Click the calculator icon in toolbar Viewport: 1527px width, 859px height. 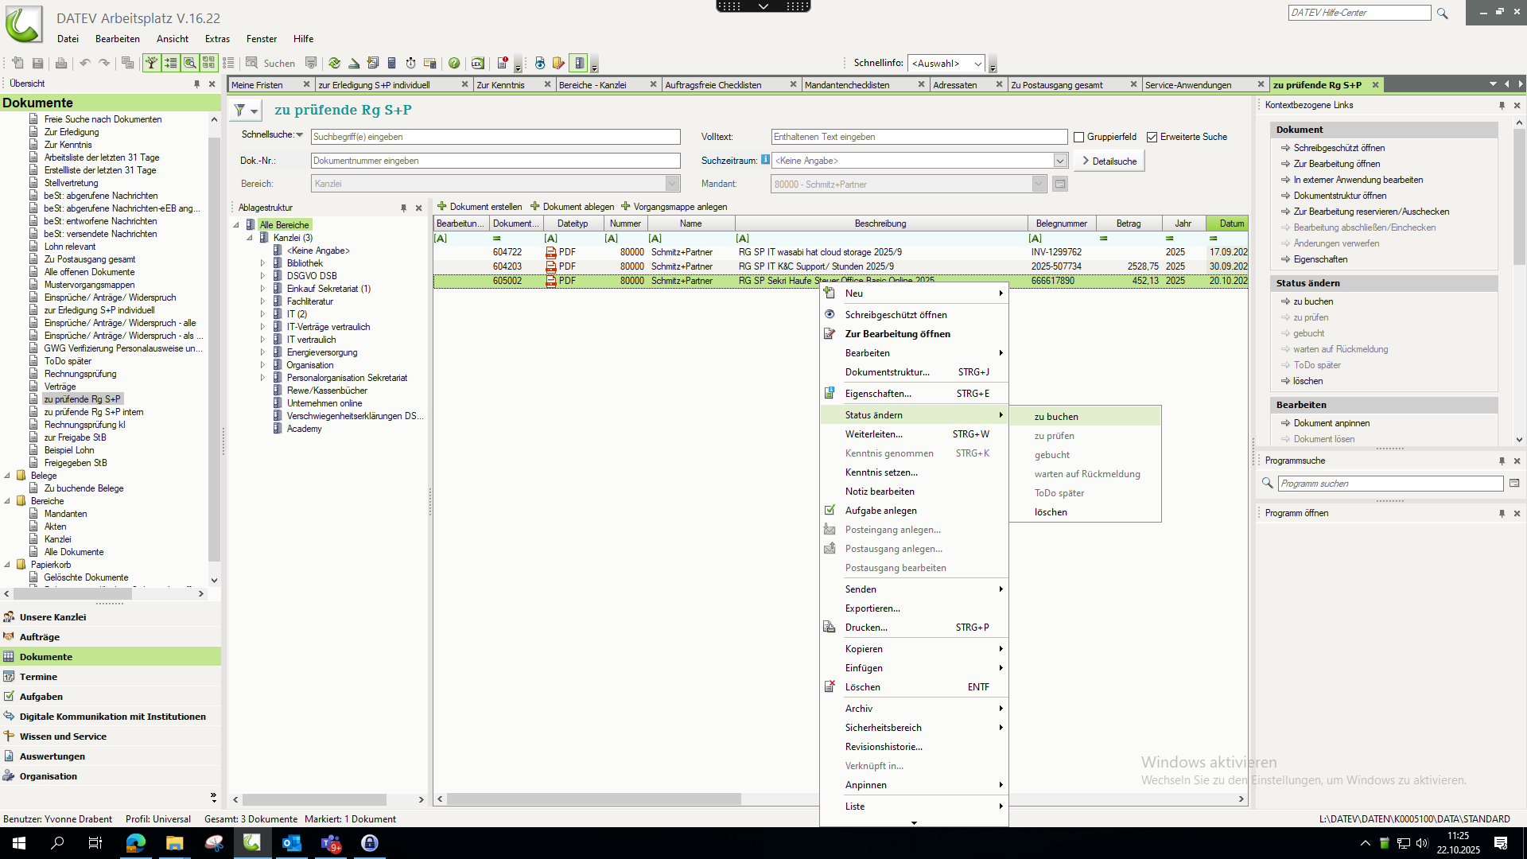tap(391, 63)
